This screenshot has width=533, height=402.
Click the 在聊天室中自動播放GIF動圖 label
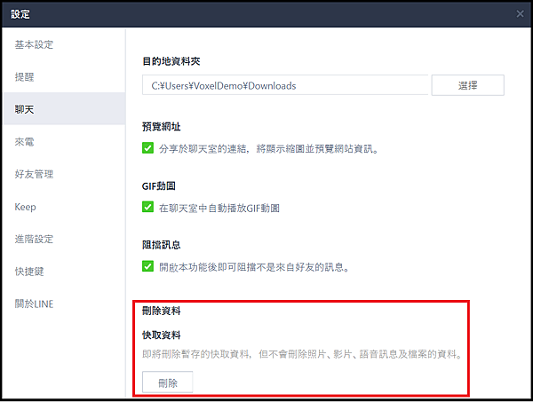coord(219,208)
